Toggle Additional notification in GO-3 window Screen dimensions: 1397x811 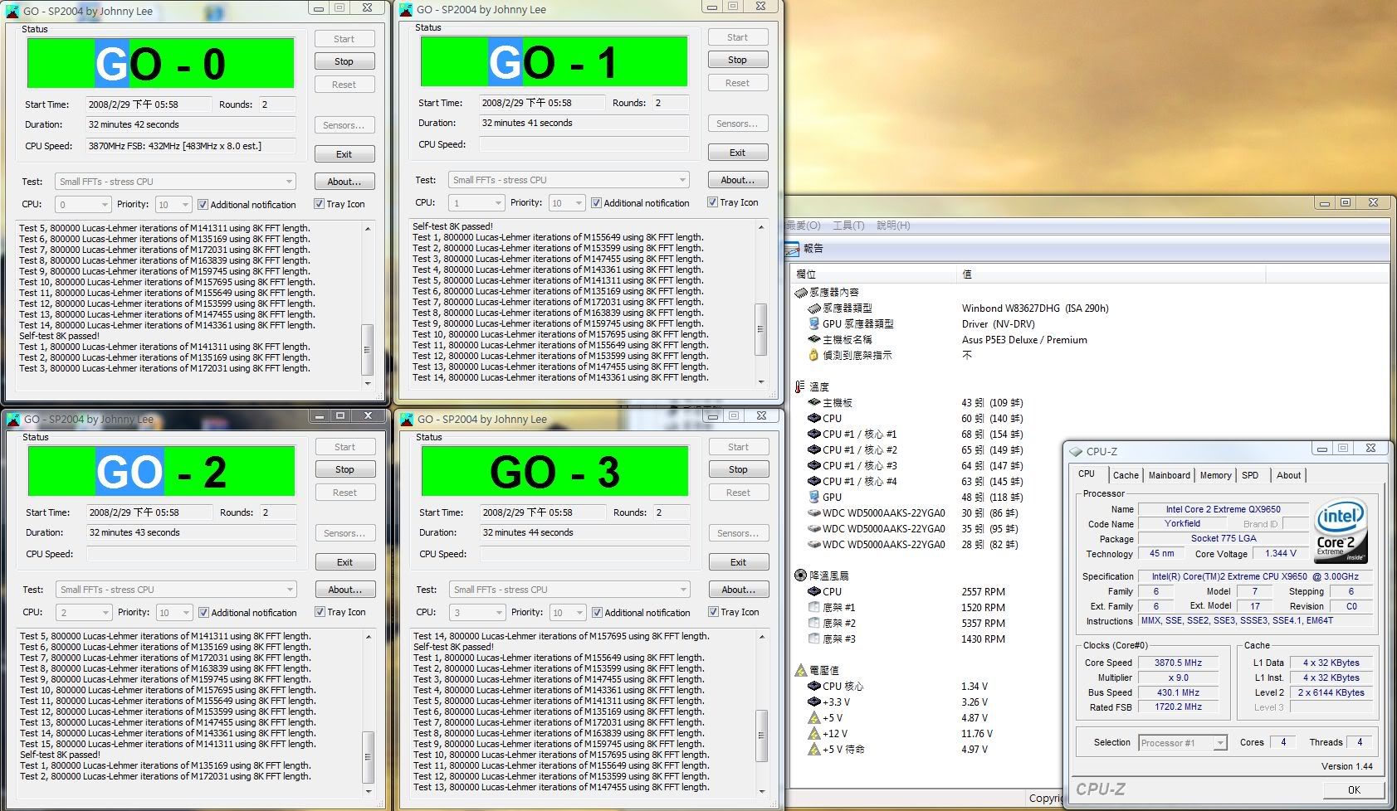click(597, 613)
